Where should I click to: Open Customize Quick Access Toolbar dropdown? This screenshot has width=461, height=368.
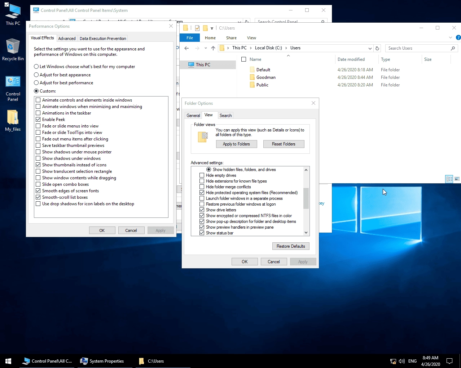coord(212,28)
